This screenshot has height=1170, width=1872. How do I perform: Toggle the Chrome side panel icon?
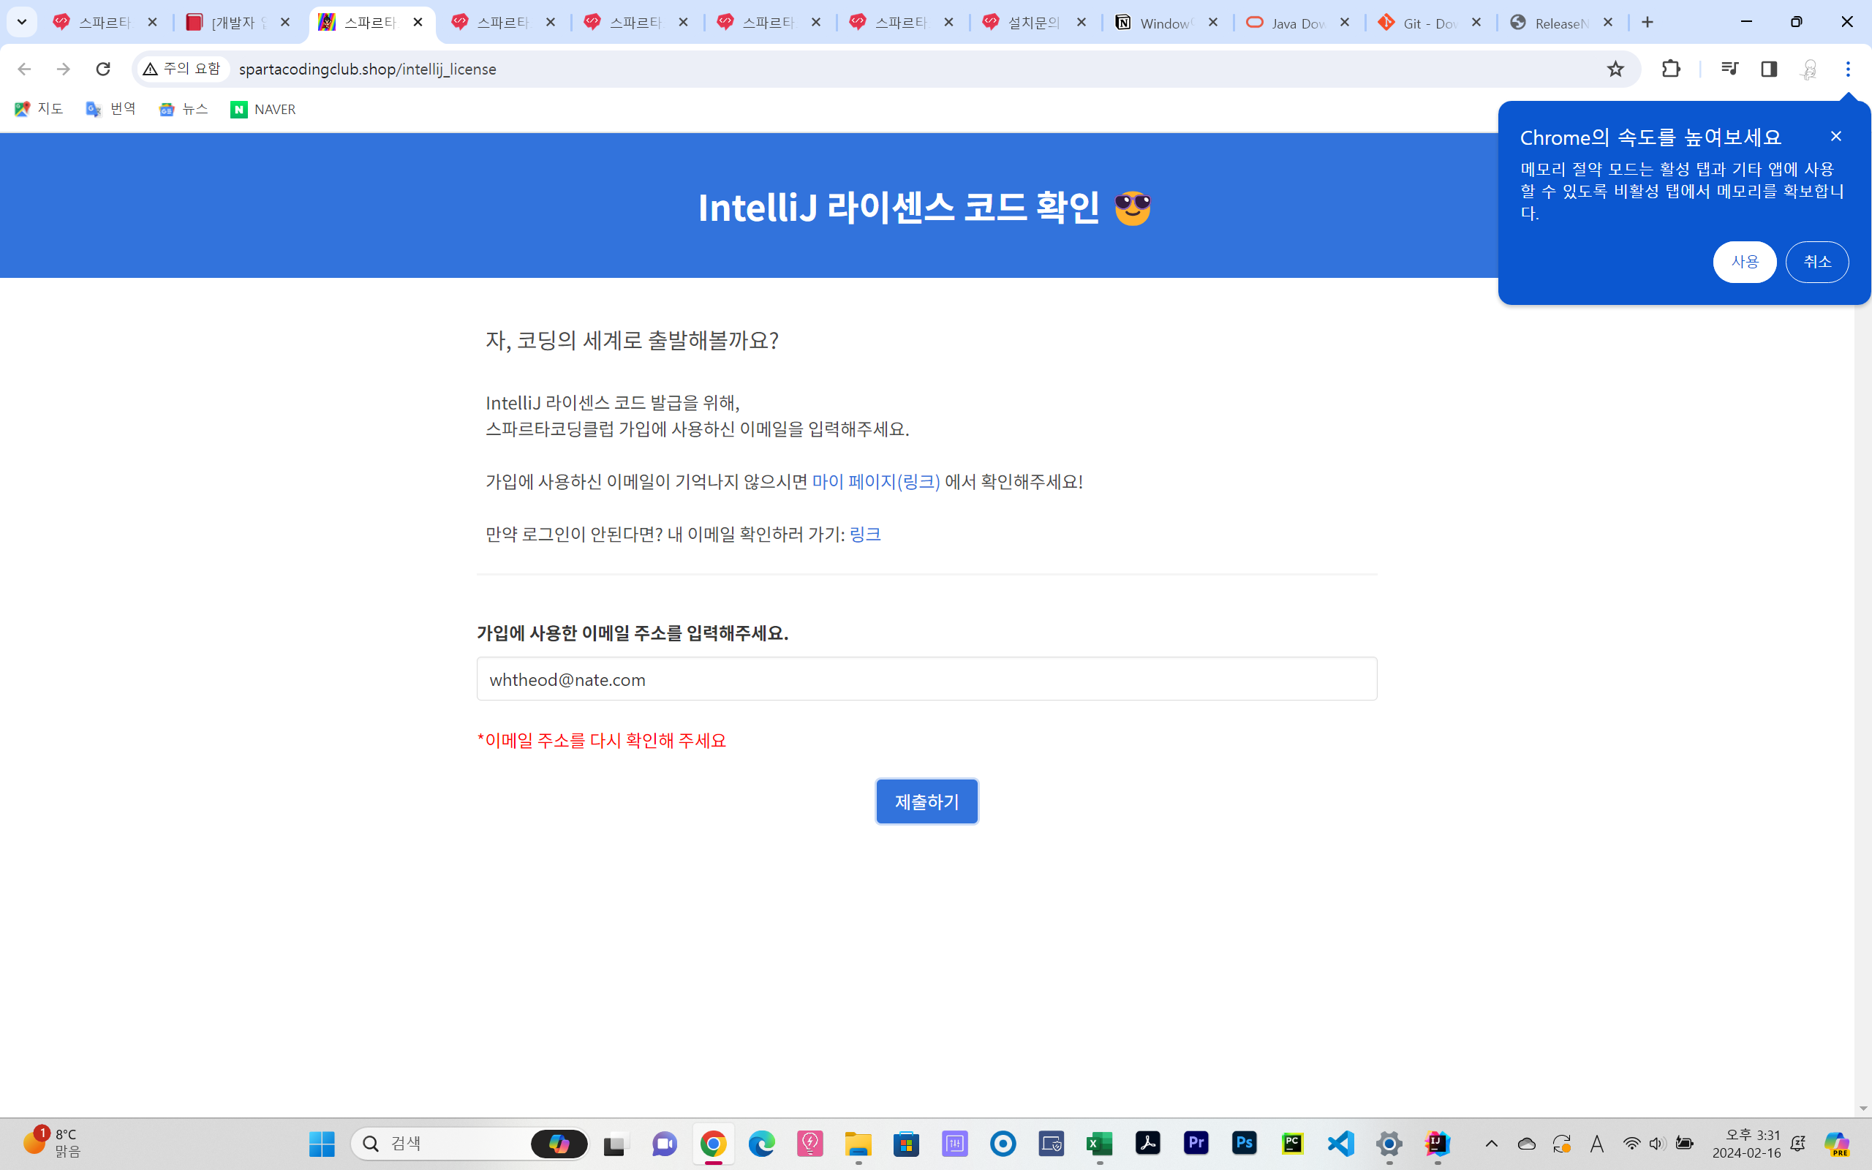tap(1769, 69)
